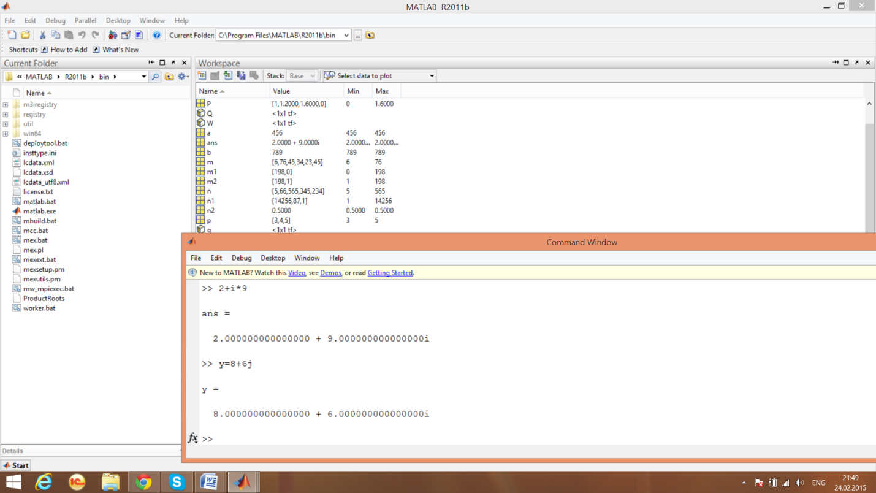Undock the Workspace panel
This screenshot has height=493, width=876.
point(857,63)
